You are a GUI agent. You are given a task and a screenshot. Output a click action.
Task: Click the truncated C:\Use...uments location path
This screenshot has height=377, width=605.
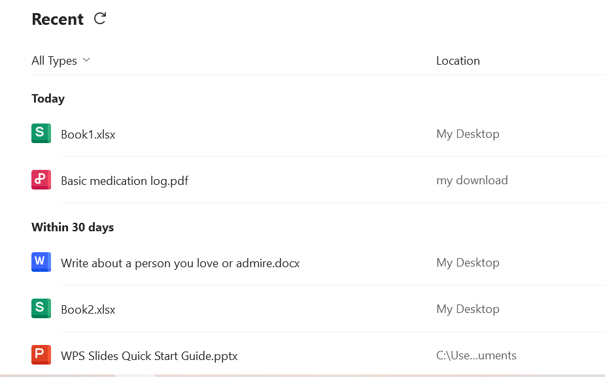point(476,355)
